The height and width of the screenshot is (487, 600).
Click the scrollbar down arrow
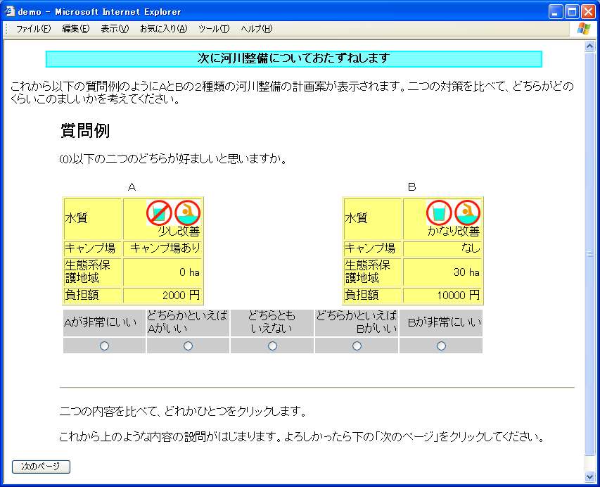(590, 476)
